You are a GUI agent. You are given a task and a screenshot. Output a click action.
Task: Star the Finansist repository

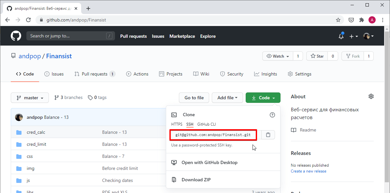[x=317, y=56]
